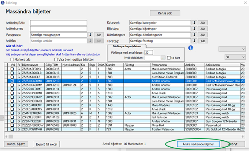Click the Nytt slutdatum date field
The height and width of the screenshot is (151, 249).
[x=153, y=58]
